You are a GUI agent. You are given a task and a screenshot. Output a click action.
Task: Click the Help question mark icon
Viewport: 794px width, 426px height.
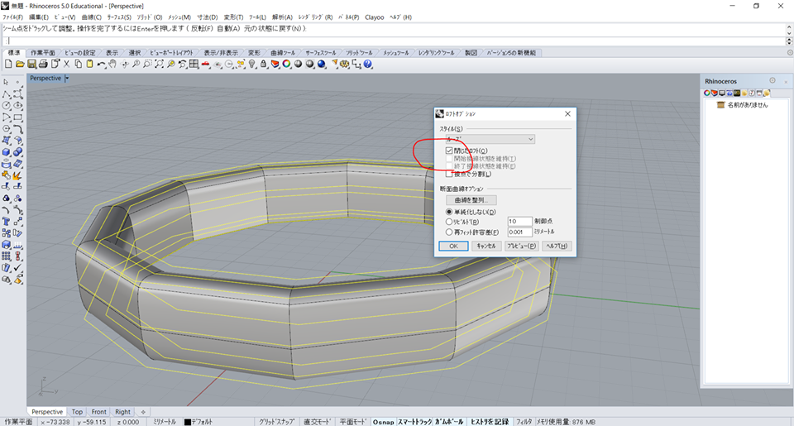tap(368, 64)
